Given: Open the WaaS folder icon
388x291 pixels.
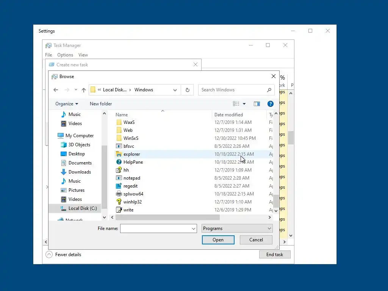Looking at the screenshot, I should [119, 122].
